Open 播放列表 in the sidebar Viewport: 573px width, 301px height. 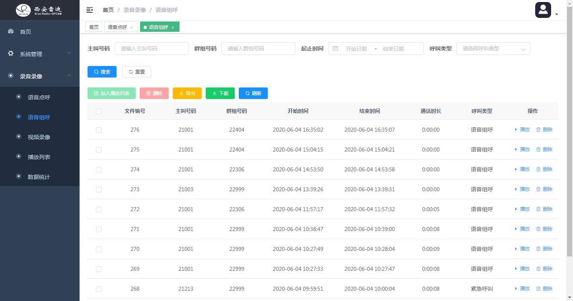click(x=40, y=157)
